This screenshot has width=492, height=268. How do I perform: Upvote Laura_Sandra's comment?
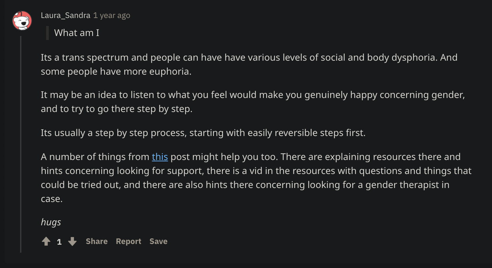coord(46,241)
